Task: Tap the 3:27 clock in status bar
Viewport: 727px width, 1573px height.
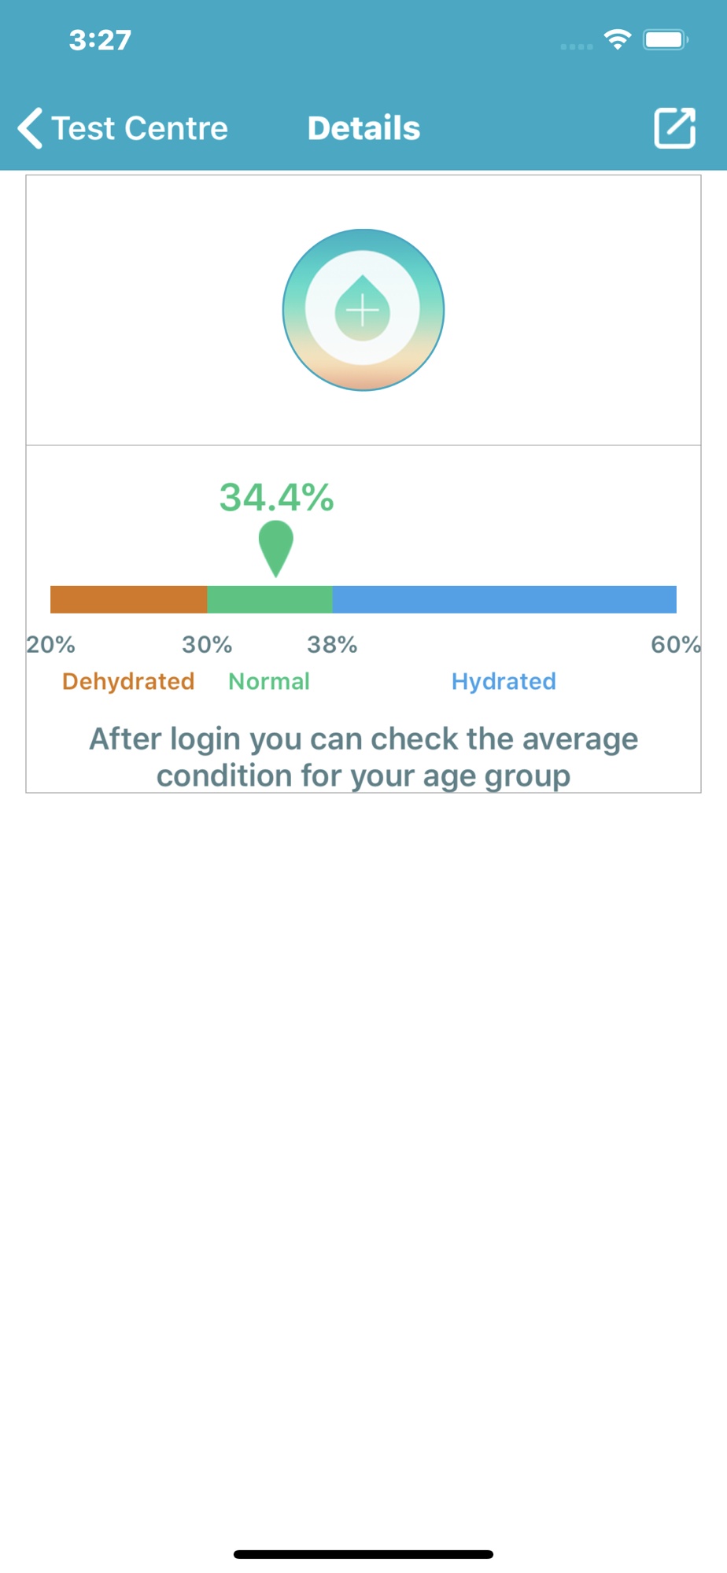Action: point(100,40)
